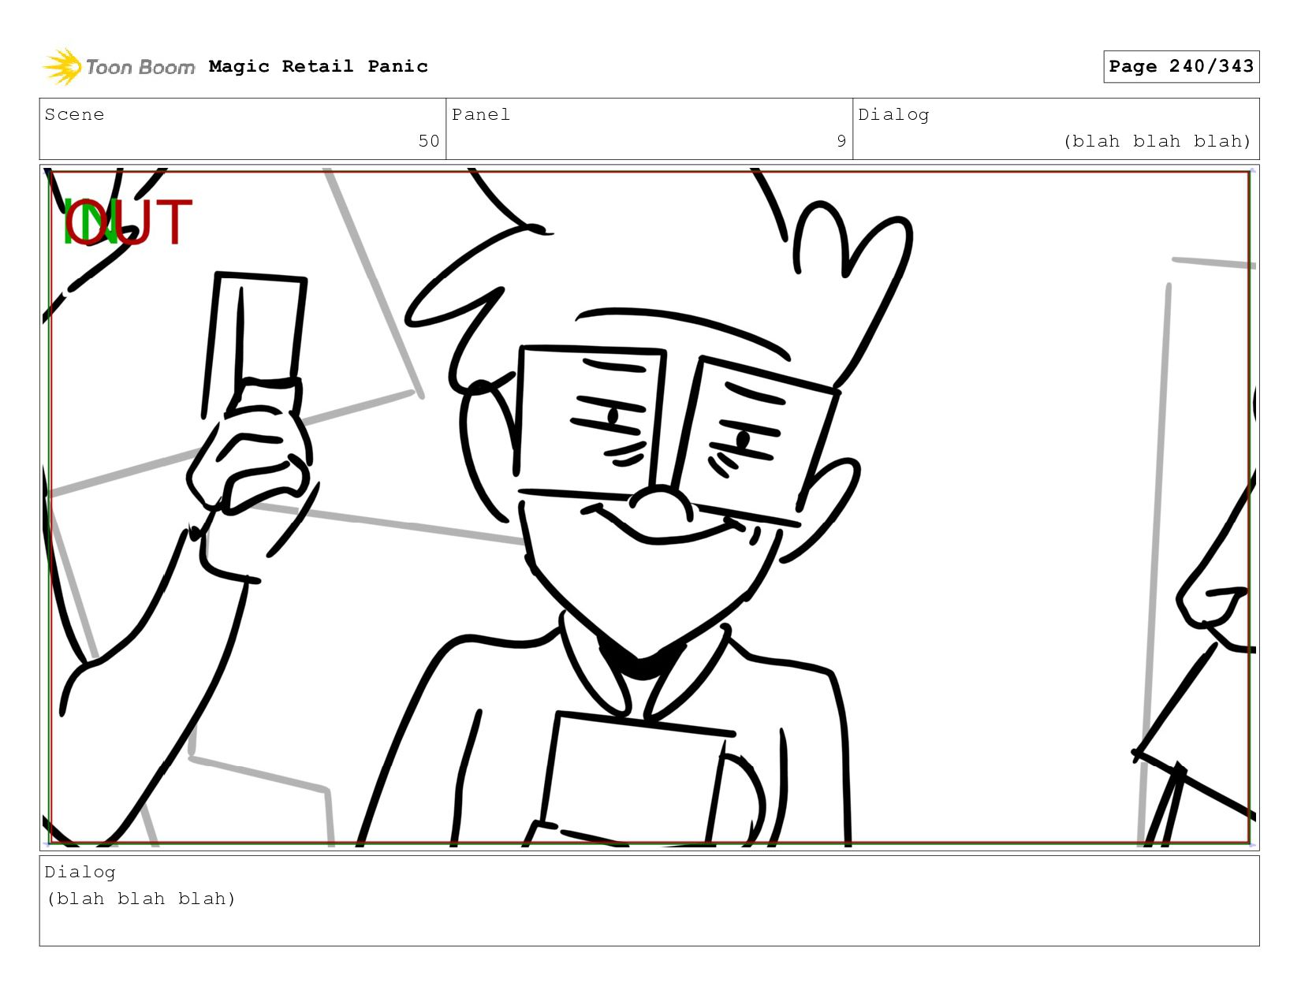Select the 'Magic Retail Panic' title text

(319, 66)
